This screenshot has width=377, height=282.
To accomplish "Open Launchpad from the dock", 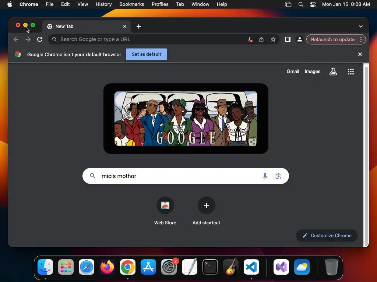I will point(66,267).
